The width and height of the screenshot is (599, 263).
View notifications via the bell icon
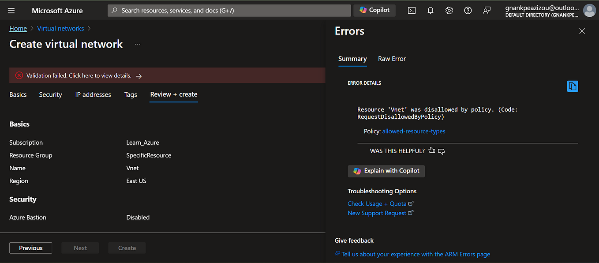pos(430,10)
